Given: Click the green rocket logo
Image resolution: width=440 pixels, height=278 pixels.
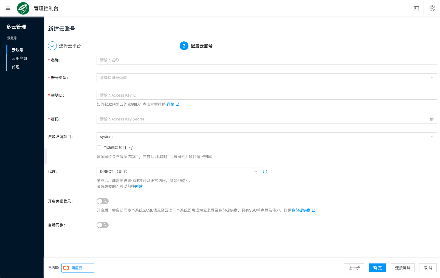Looking at the screenshot, I should 23,8.
